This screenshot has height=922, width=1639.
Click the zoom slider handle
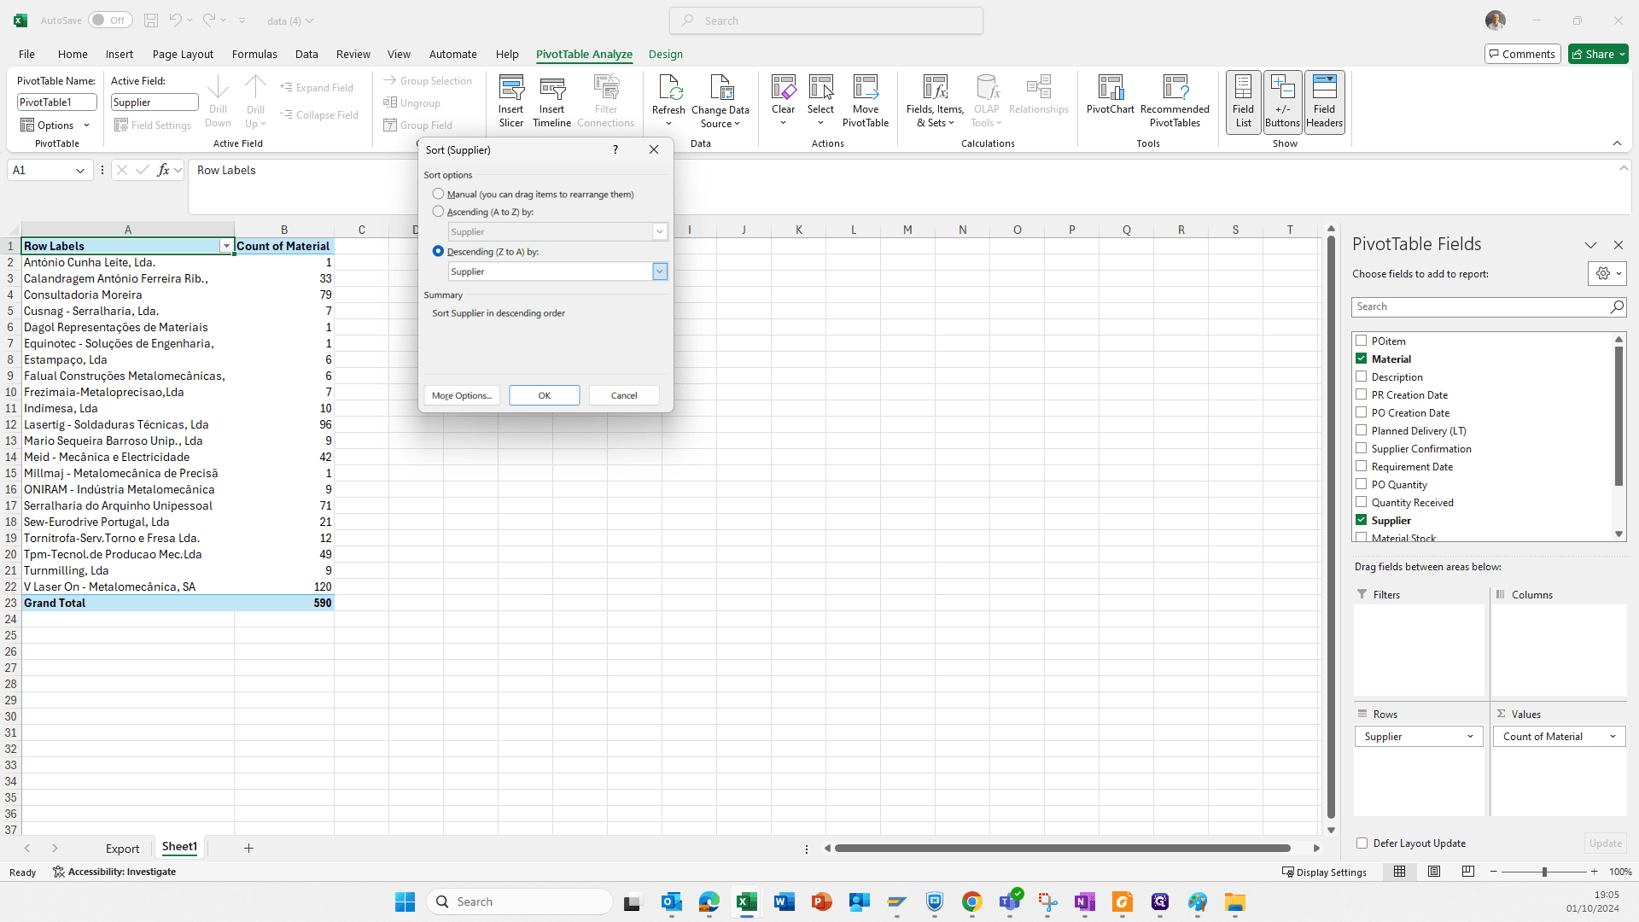[x=1543, y=872]
